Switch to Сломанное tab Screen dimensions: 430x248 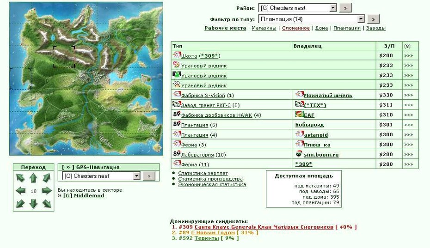coord(295,28)
